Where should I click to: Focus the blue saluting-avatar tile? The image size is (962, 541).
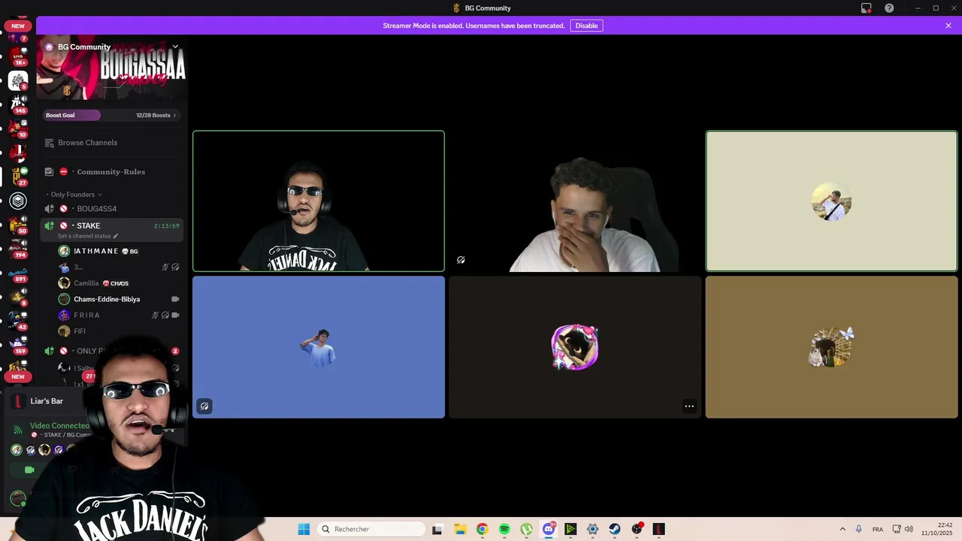319,347
